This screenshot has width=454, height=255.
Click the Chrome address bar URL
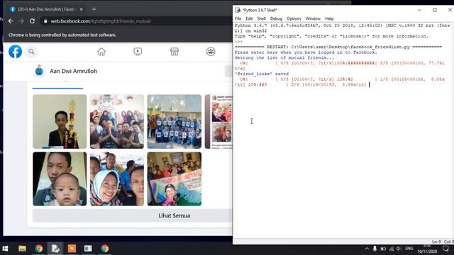(x=101, y=21)
